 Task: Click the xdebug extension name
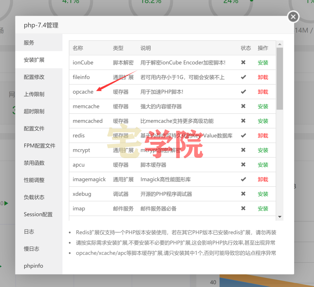(82, 194)
